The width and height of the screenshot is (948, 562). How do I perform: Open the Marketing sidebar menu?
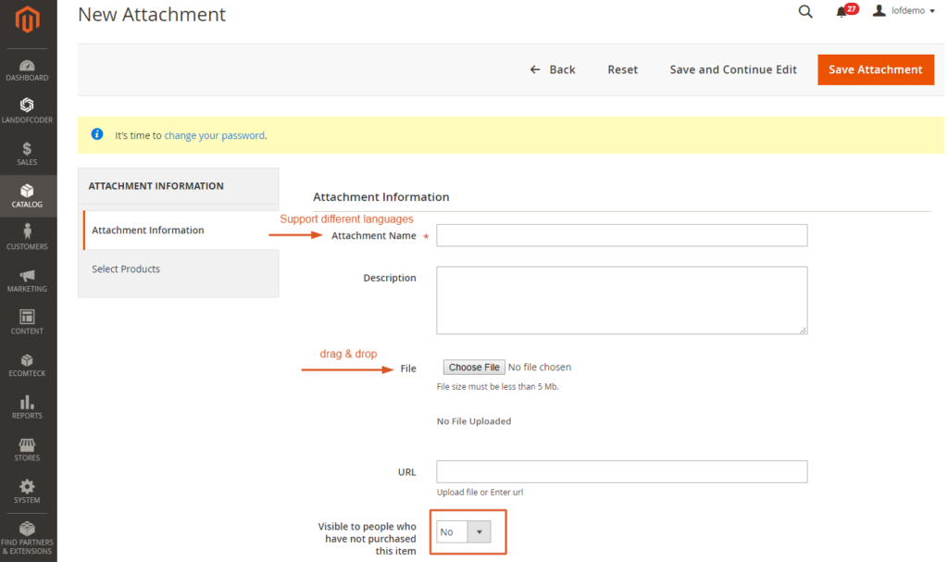[27, 281]
